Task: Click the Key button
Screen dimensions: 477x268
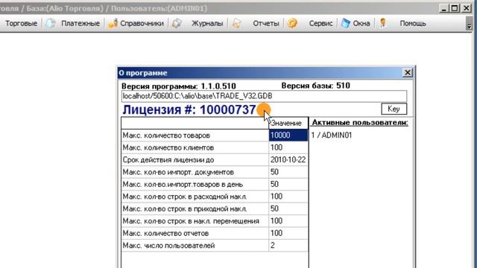Action: [394, 109]
